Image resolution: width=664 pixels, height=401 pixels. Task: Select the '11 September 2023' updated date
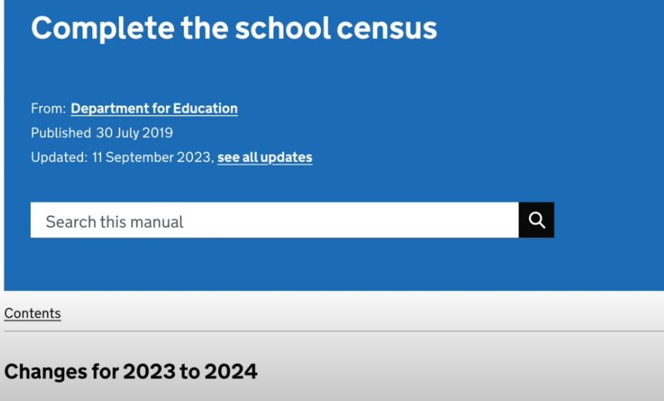click(152, 158)
